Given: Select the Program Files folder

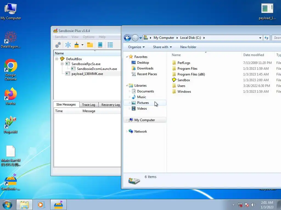Looking at the screenshot, I should [187, 69].
